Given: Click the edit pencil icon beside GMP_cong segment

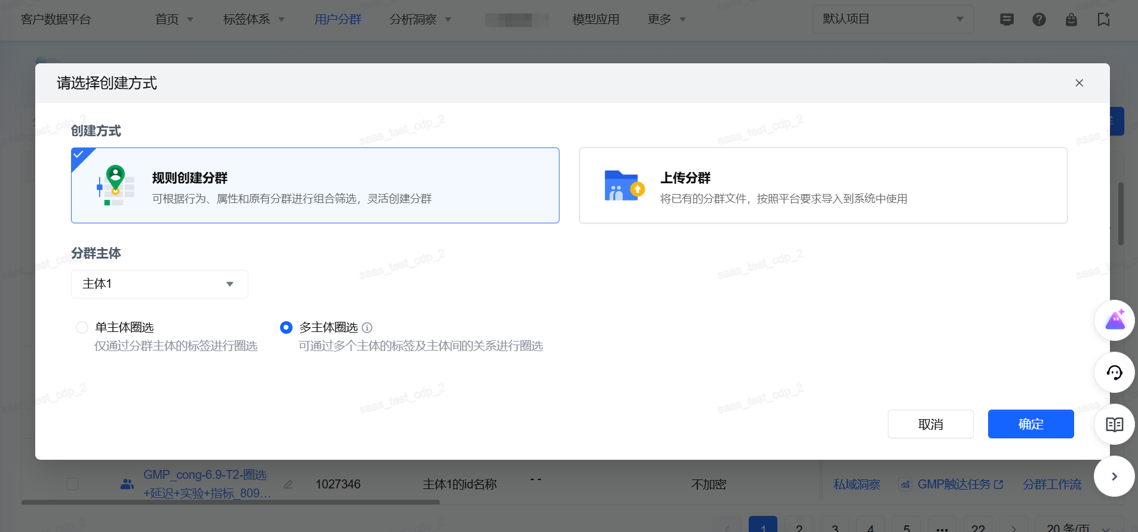Looking at the screenshot, I should point(288,485).
